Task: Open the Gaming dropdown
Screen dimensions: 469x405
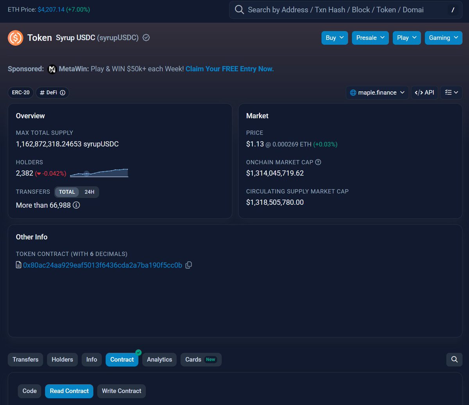Action: click(444, 38)
